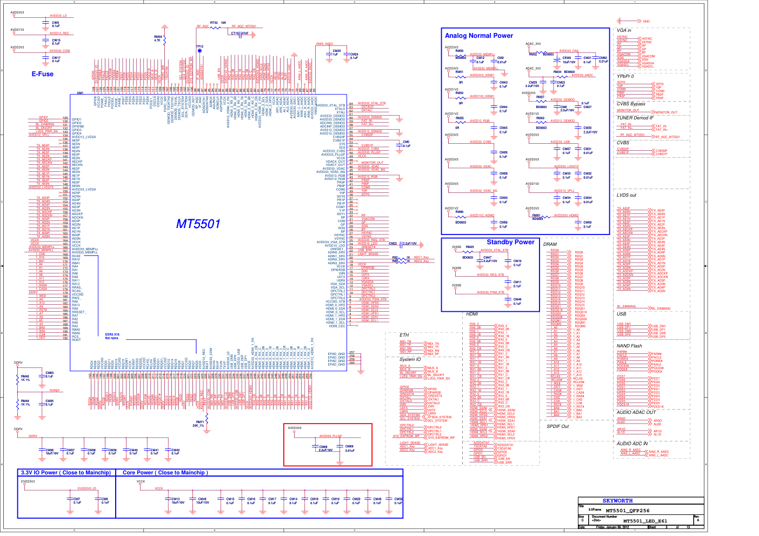Select the NAND Flash group label
This screenshot has height=536, width=759.
pyautogui.click(x=629, y=346)
